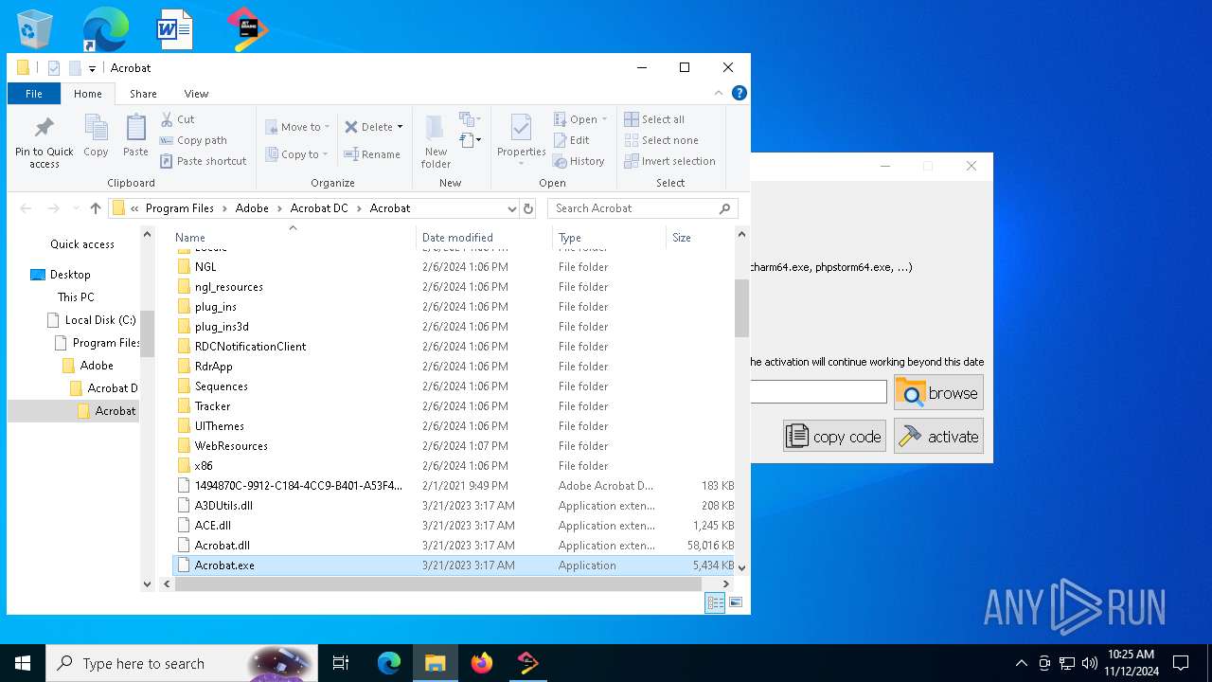1212x682 pixels.
Task: Open Move to dropdown
Action: tap(297, 127)
